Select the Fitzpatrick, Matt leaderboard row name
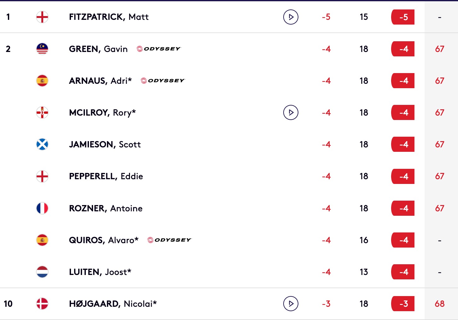The height and width of the screenshot is (320, 458). [x=109, y=17]
